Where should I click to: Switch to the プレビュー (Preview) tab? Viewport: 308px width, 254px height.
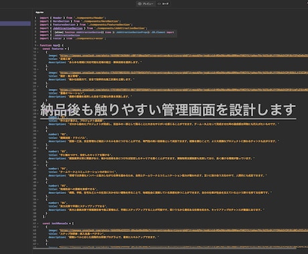(x=145, y=3)
